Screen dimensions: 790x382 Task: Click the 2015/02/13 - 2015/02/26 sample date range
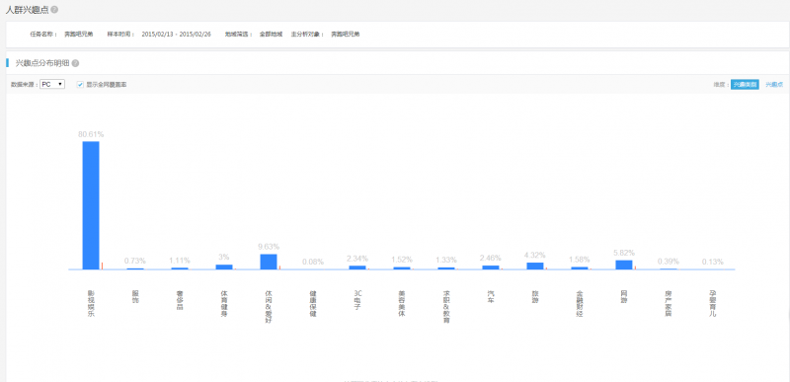coord(177,35)
